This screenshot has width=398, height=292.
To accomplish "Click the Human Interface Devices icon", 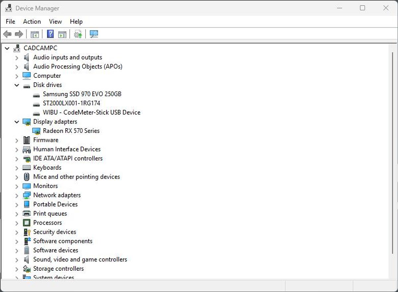I will point(27,149).
